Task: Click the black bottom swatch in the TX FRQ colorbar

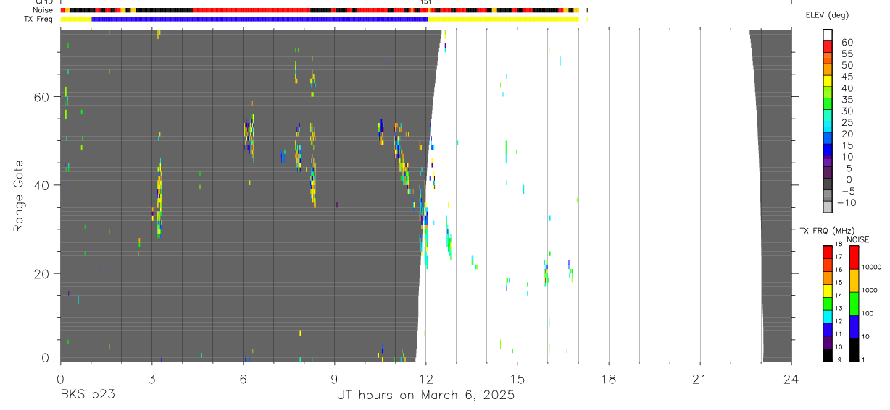Action: click(x=827, y=355)
